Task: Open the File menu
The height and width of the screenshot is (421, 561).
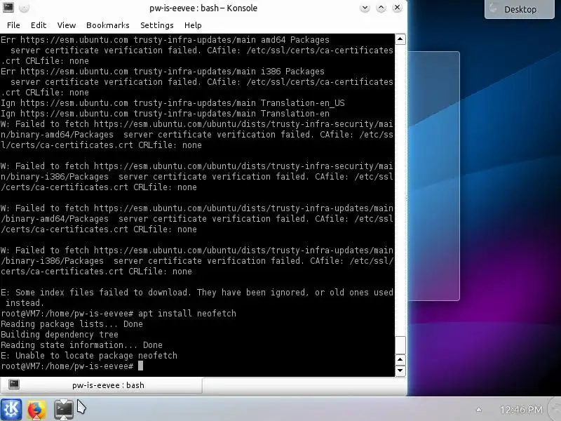Action: click(x=13, y=25)
